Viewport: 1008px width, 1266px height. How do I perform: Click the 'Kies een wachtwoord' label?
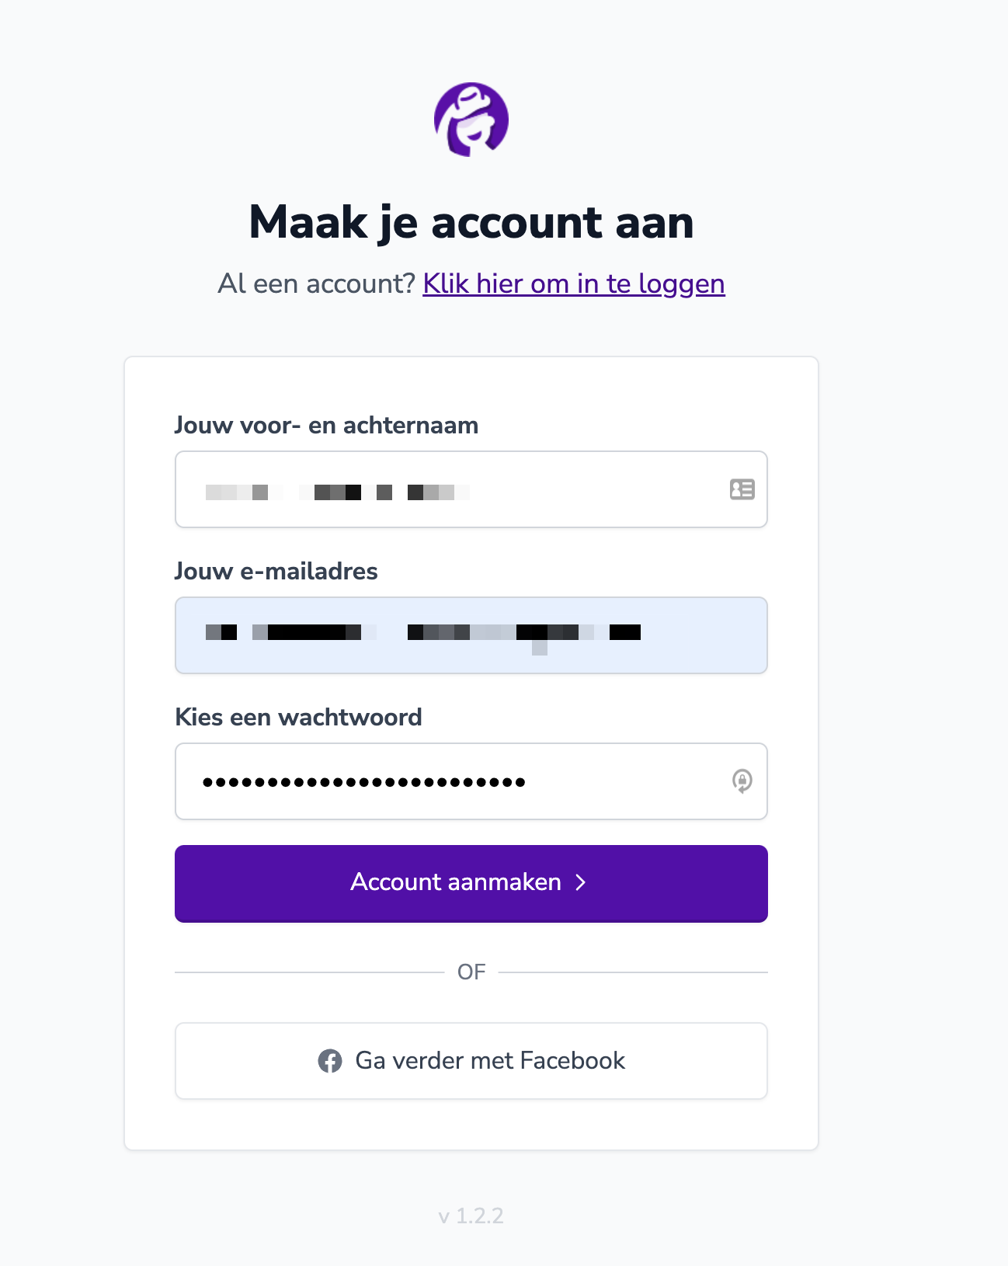click(299, 717)
